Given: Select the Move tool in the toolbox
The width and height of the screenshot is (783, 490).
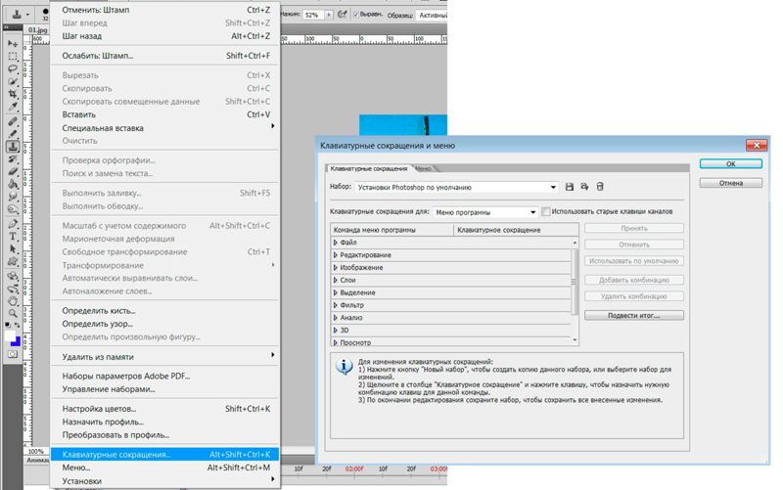Looking at the screenshot, I should pos(13,43).
